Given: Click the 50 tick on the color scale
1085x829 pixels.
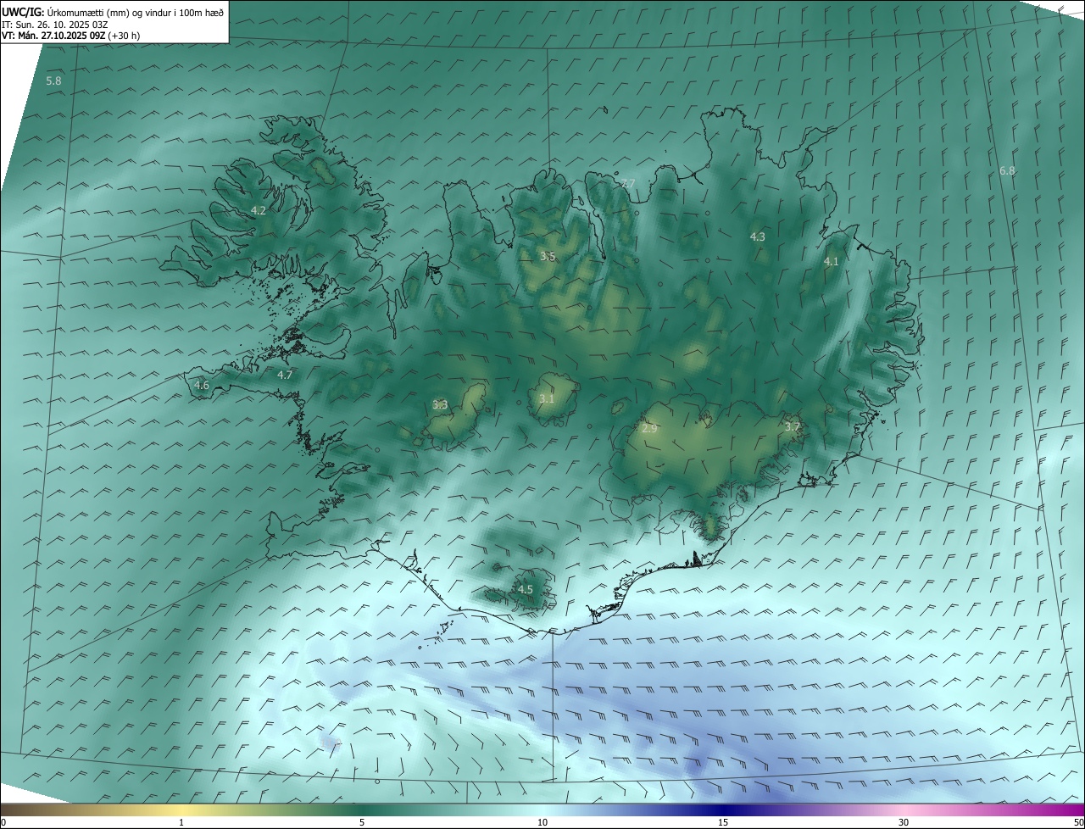Looking at the screenshot, I should 1078,822.
